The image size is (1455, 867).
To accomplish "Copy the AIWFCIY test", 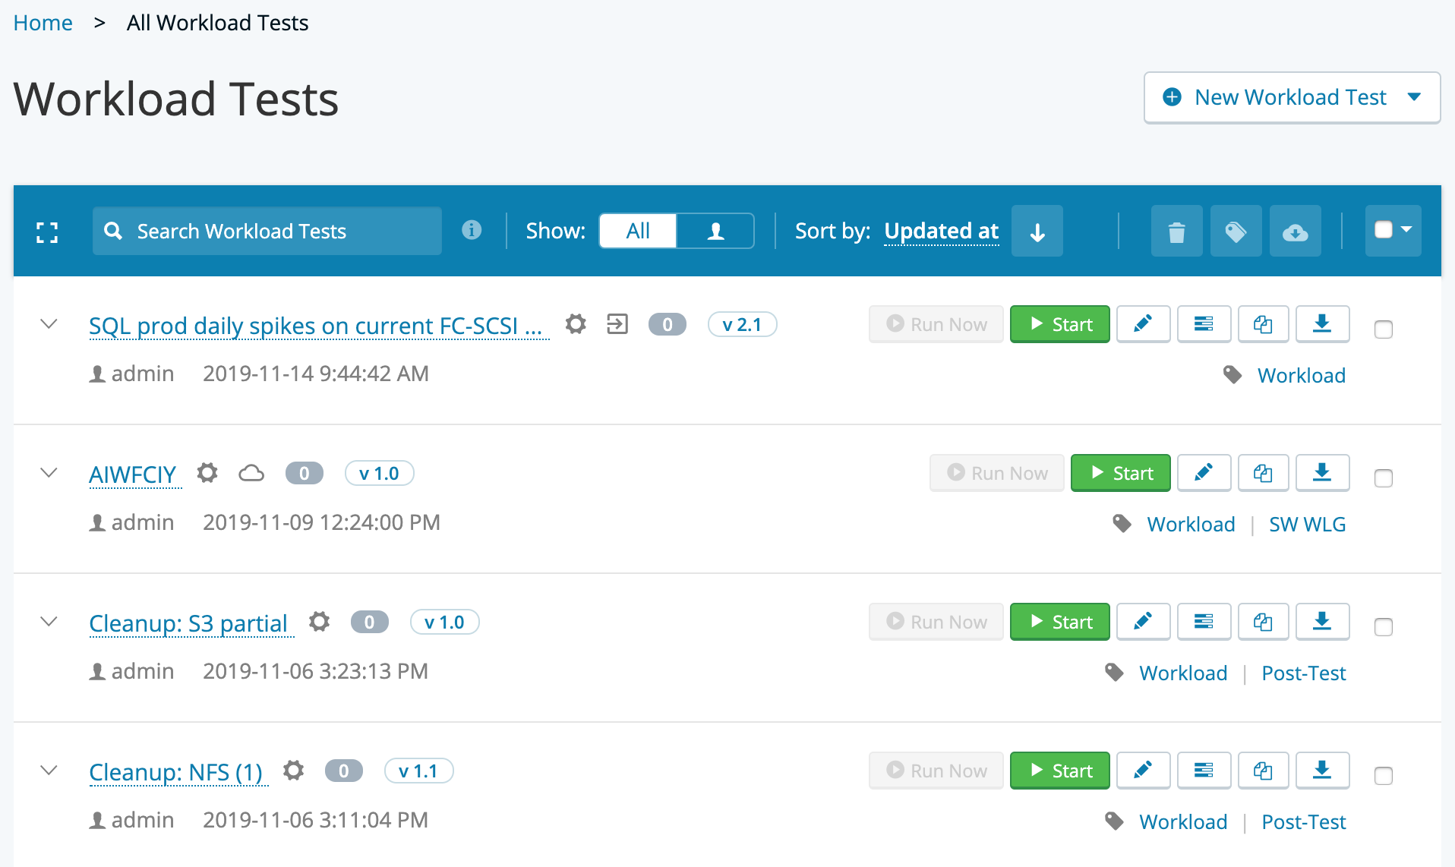I will (1263, 473).
